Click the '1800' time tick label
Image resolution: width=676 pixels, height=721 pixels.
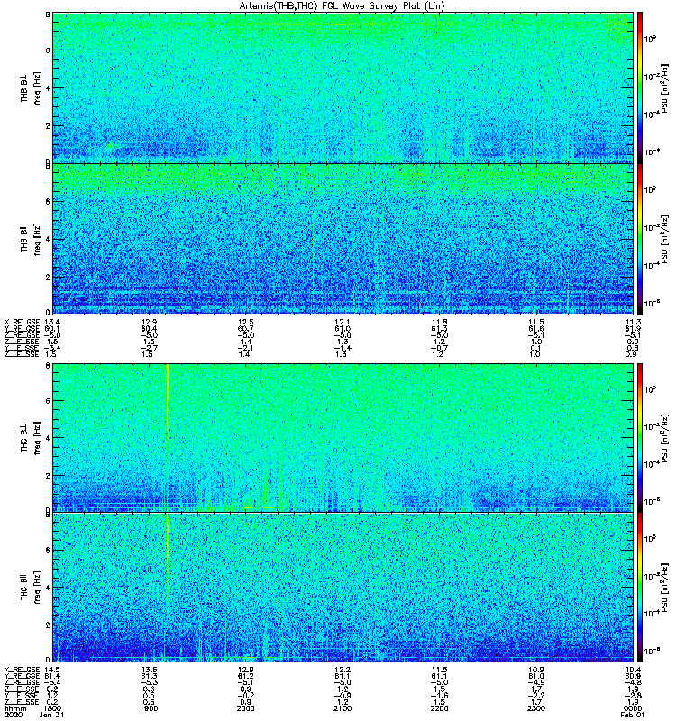click(x=52, y=708)
